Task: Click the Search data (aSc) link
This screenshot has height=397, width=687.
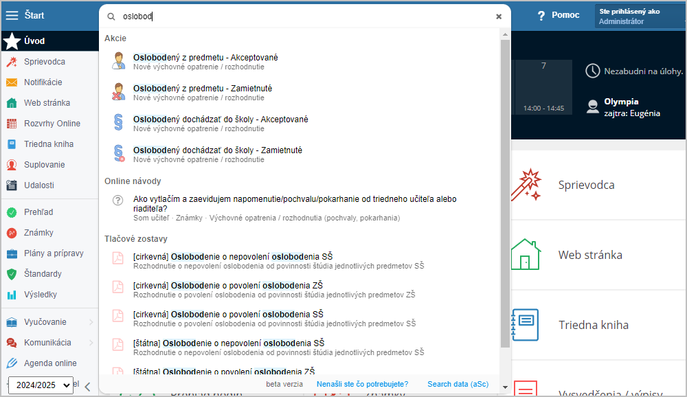Action: point(458,384)
